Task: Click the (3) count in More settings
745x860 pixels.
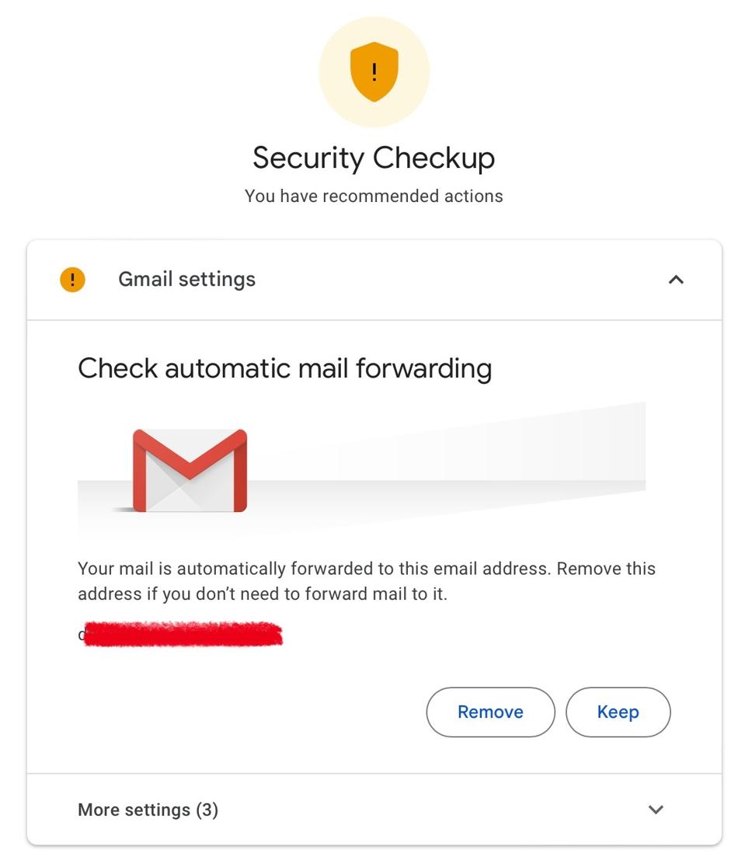Action: (x=207, y=810)
